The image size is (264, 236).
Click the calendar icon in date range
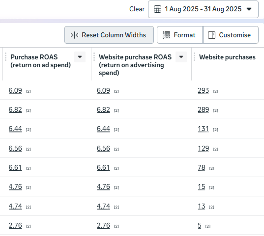click(158, 9)
